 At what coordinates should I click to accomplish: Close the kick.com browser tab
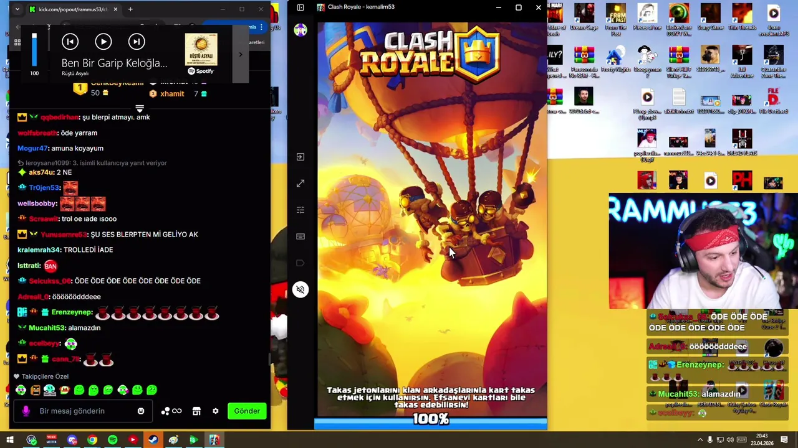pos(115,9)
